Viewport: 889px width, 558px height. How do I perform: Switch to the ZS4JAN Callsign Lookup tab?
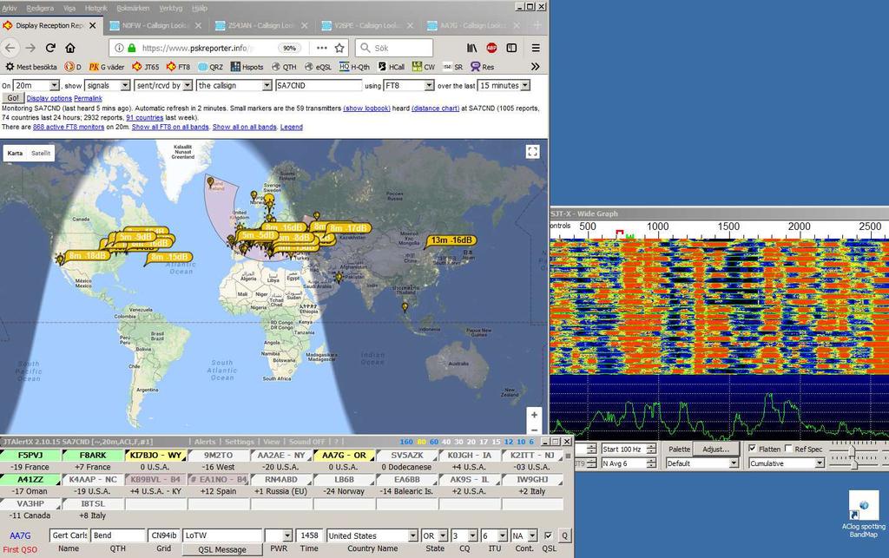[x=261, y=25]
